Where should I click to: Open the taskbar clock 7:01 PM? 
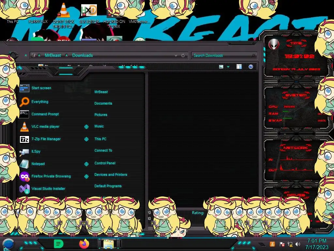click(317, 244)
